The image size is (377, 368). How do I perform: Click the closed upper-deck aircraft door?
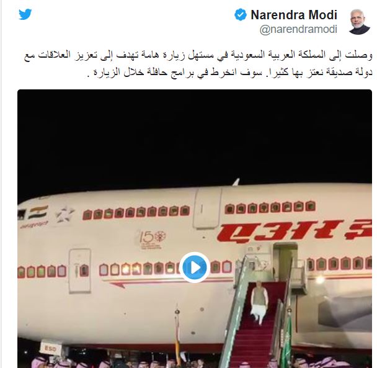pos(208,208)
